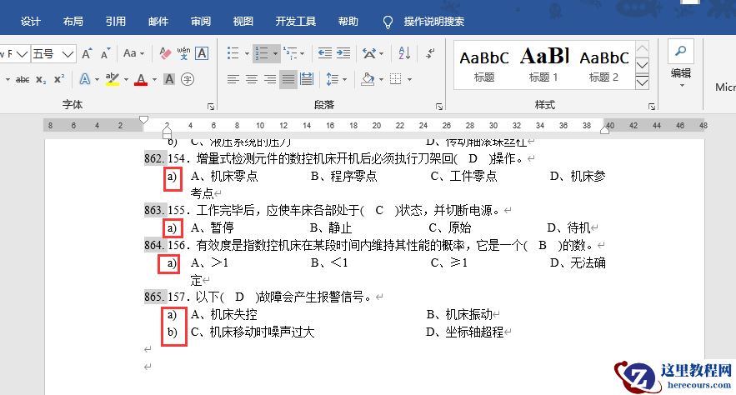Viewport: 736px width, 395px height.
Task: Toggle strikethrough abc formatting
Action: pos(22,79)
